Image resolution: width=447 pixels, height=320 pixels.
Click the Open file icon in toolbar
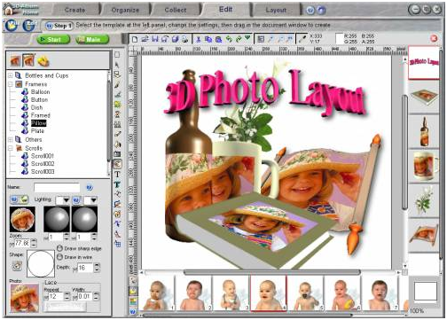pos(145,39)
